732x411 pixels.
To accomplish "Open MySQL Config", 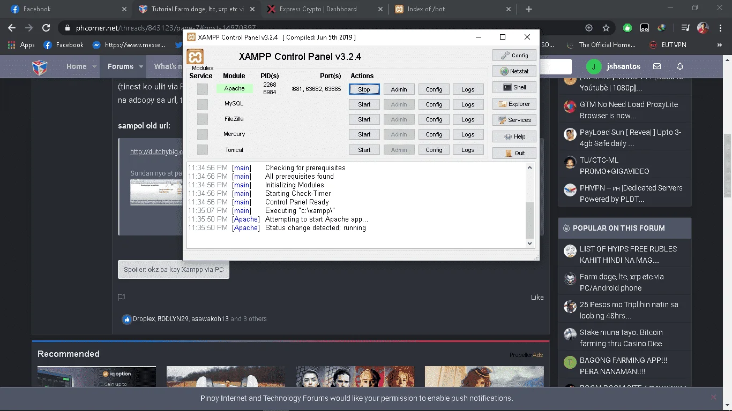I will tap(434, 104).
